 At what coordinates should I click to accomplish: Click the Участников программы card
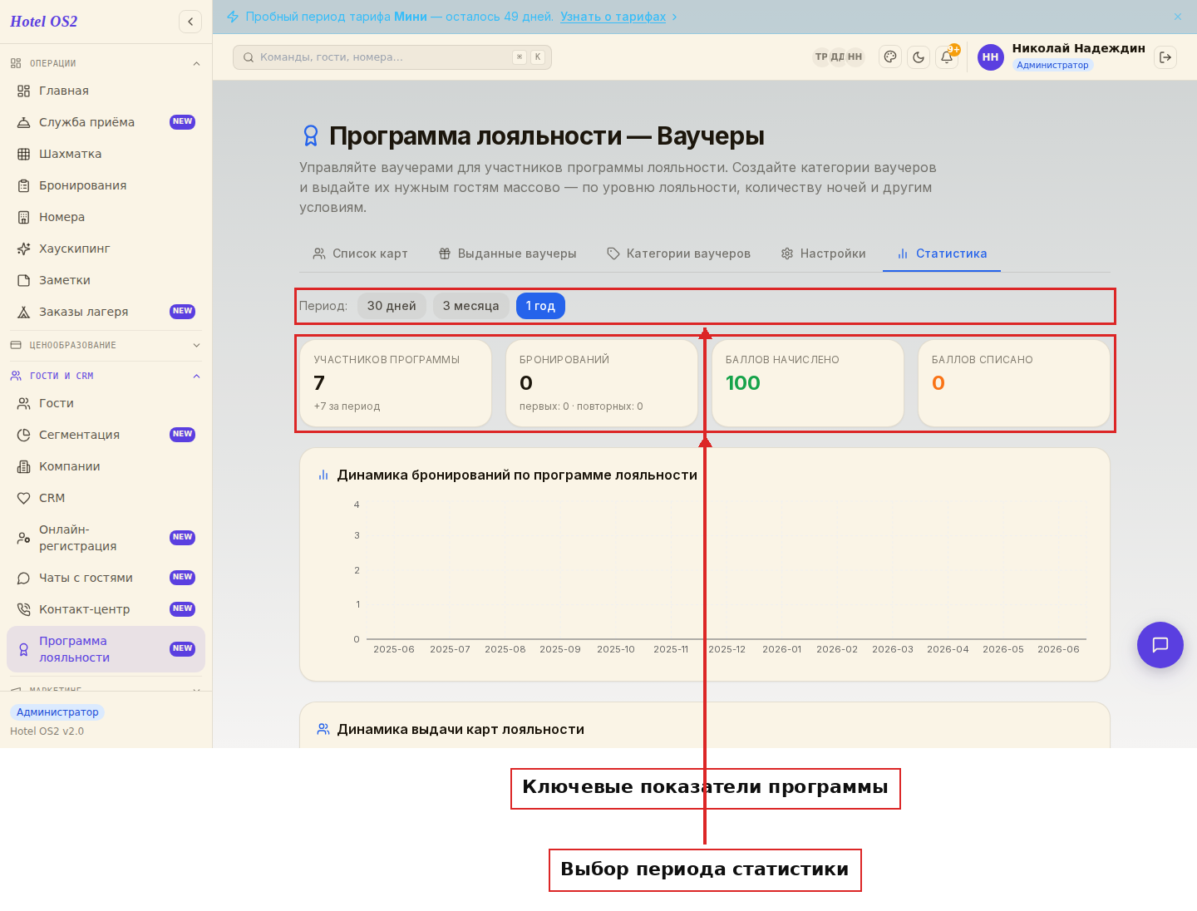pyautogui.click(x=396, y=383)
